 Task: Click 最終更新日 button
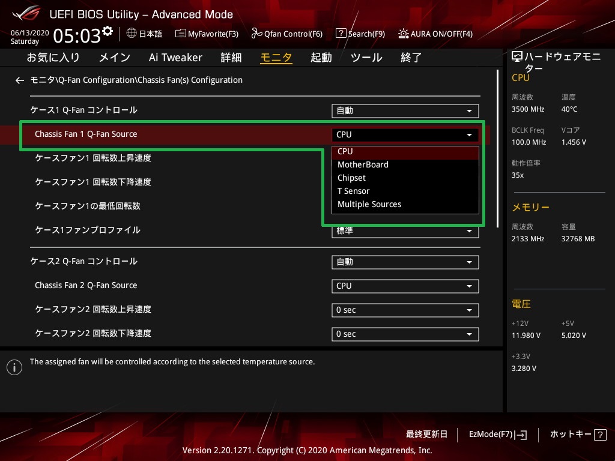click(427, 435)
